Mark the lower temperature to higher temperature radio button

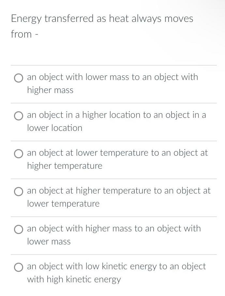point(19,154)
